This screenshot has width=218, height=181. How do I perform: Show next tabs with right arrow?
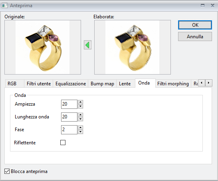[209, 83]
